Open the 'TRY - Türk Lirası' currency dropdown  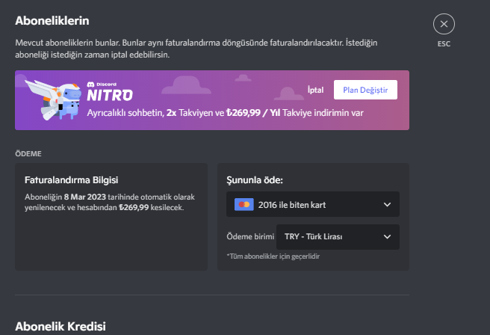pos(338,237)
